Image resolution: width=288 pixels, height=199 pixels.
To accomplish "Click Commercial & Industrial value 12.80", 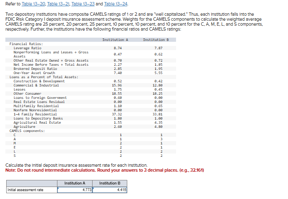I will [x=157, y=85].
